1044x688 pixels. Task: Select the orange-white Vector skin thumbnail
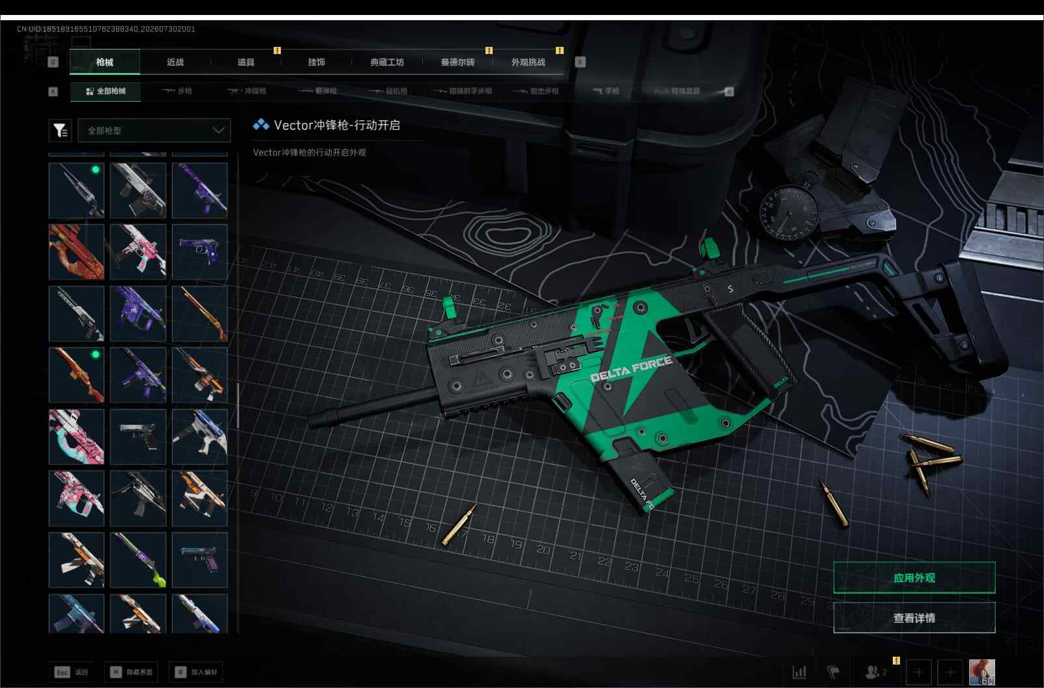pos(199,498)
